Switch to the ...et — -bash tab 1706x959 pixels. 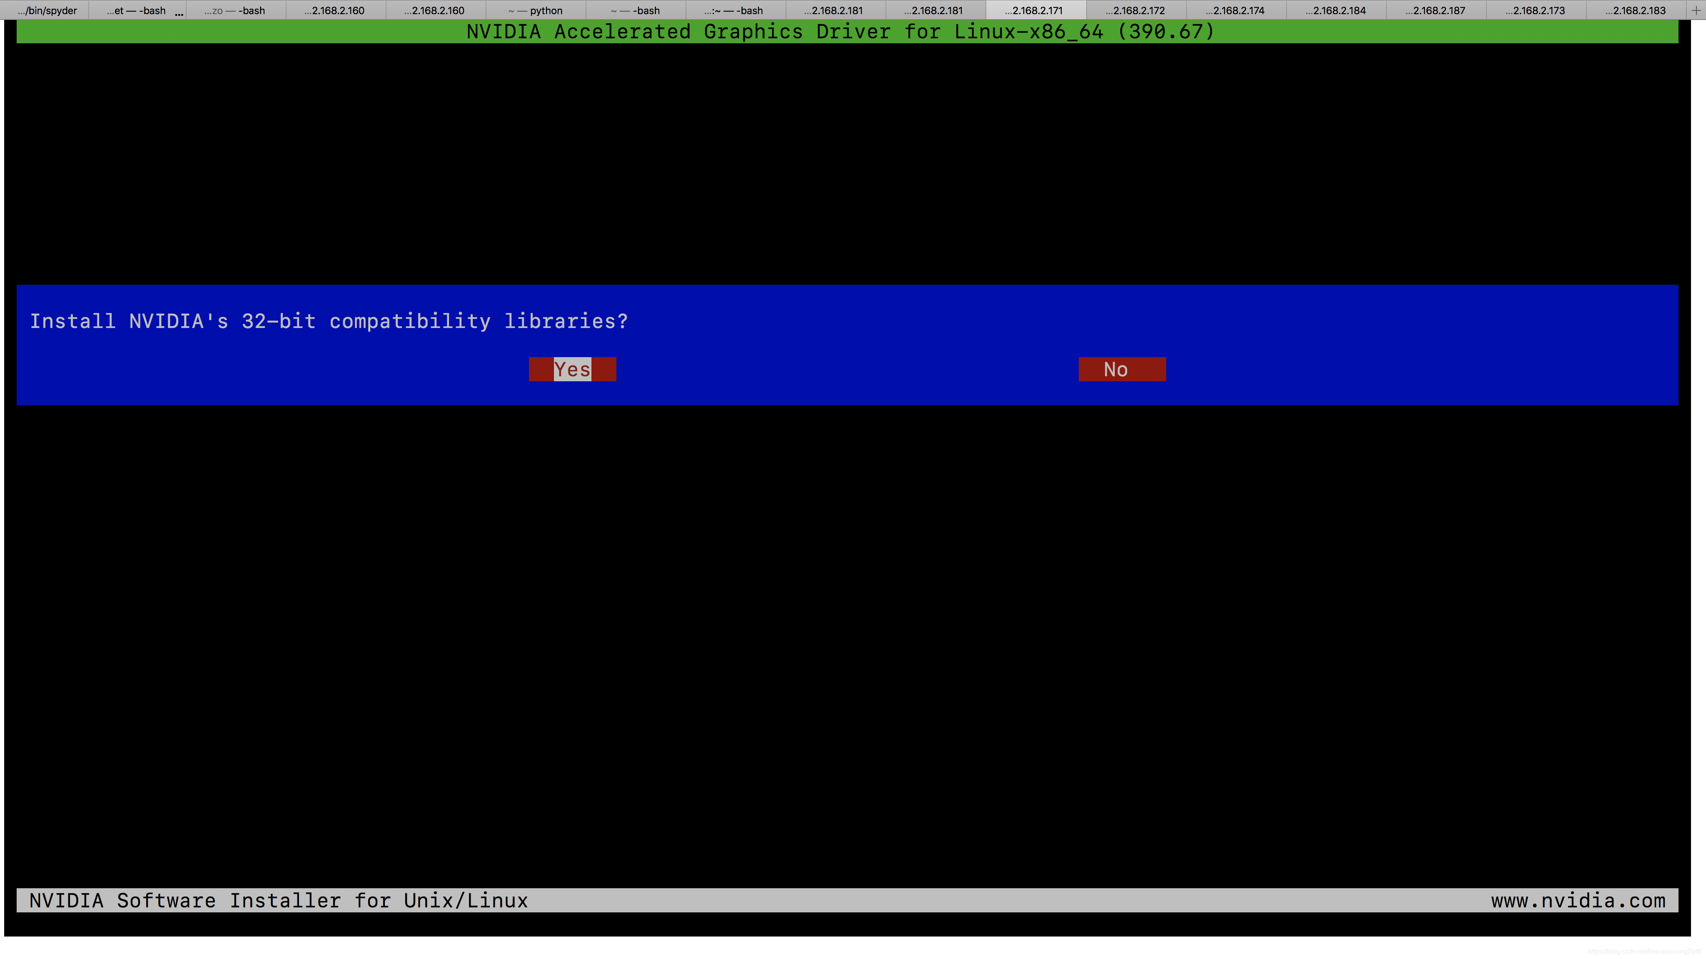(x=137, y=10)
